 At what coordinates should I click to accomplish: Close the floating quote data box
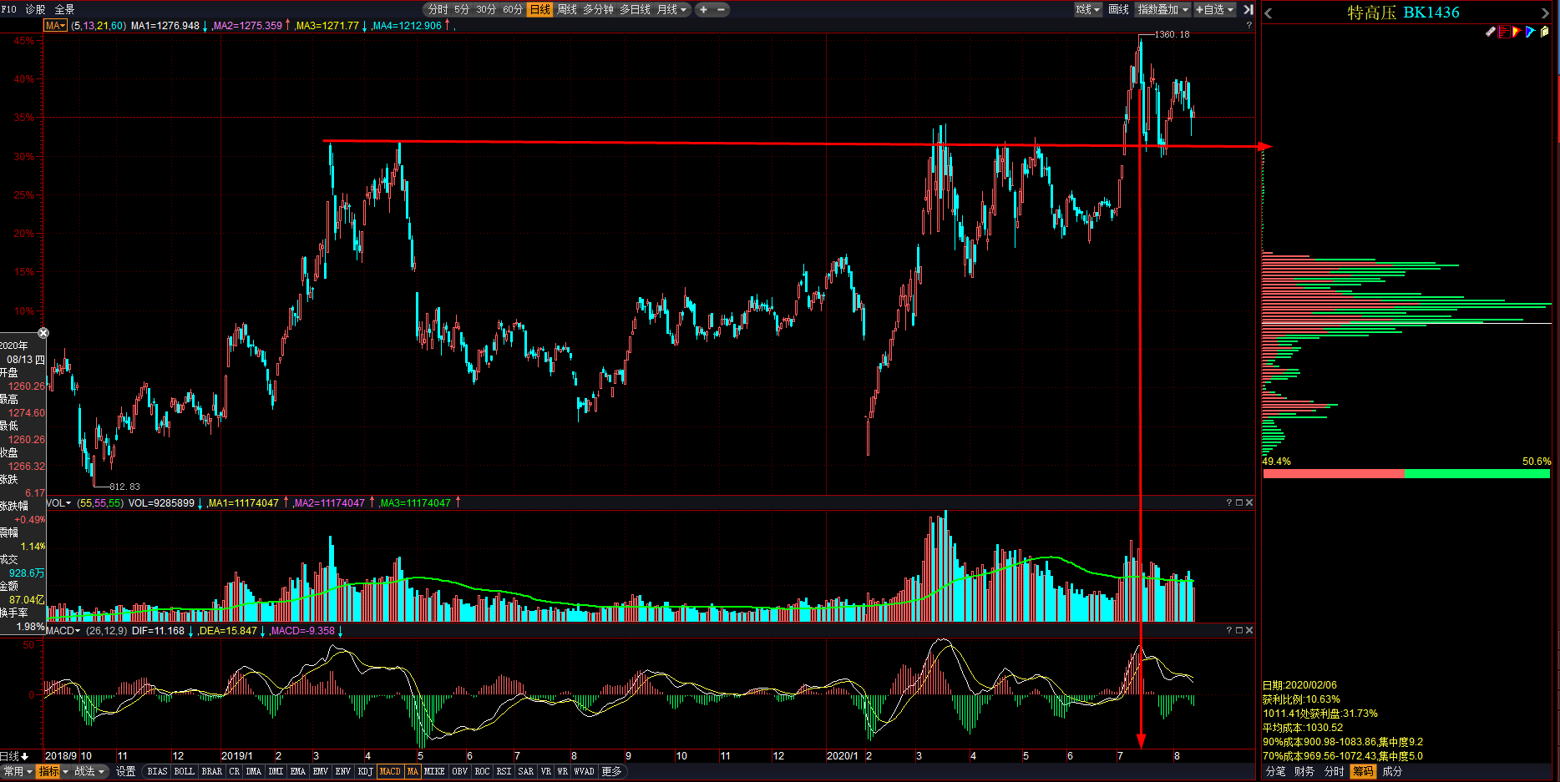(43, 333)
